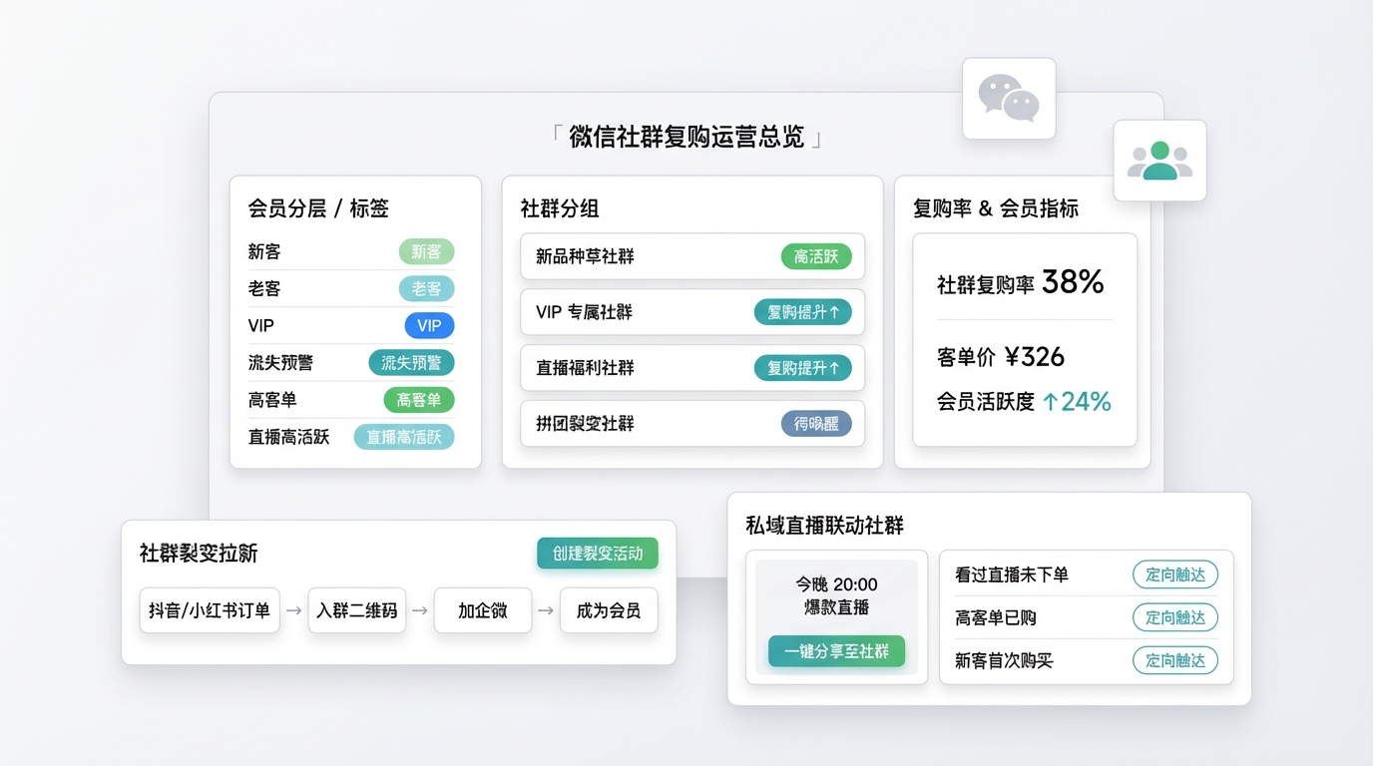Click 定向触达 for 看过直播未下单
Viewport: 1373px width, 766px height.
(1174, 574)
